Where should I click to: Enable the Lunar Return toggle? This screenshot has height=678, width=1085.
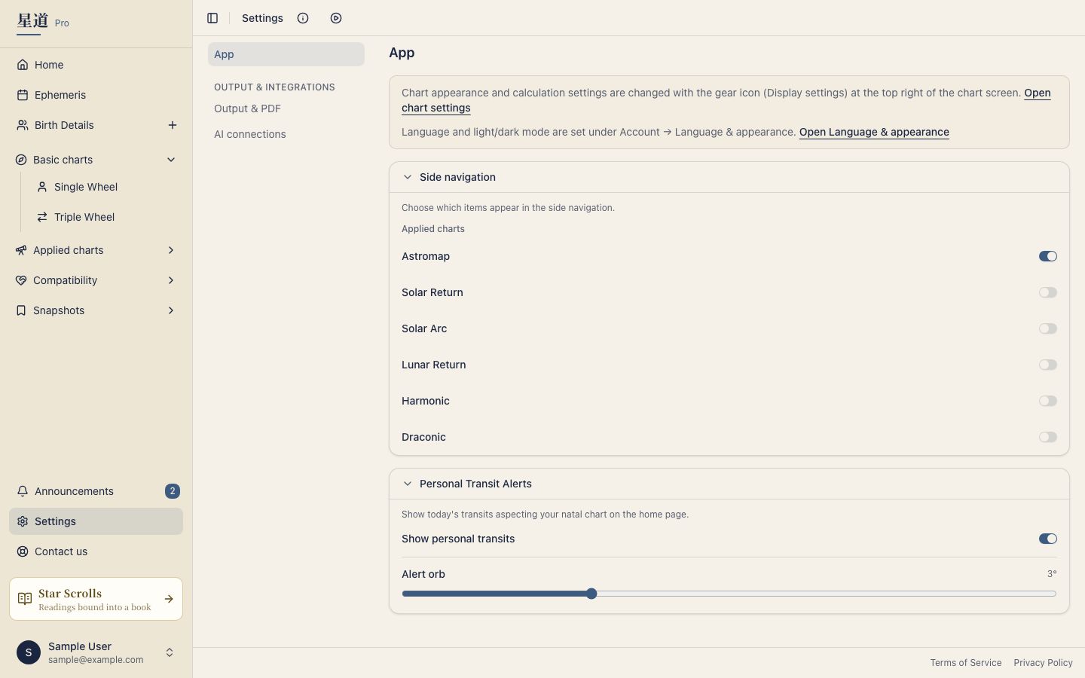[x=1048, y=365]
